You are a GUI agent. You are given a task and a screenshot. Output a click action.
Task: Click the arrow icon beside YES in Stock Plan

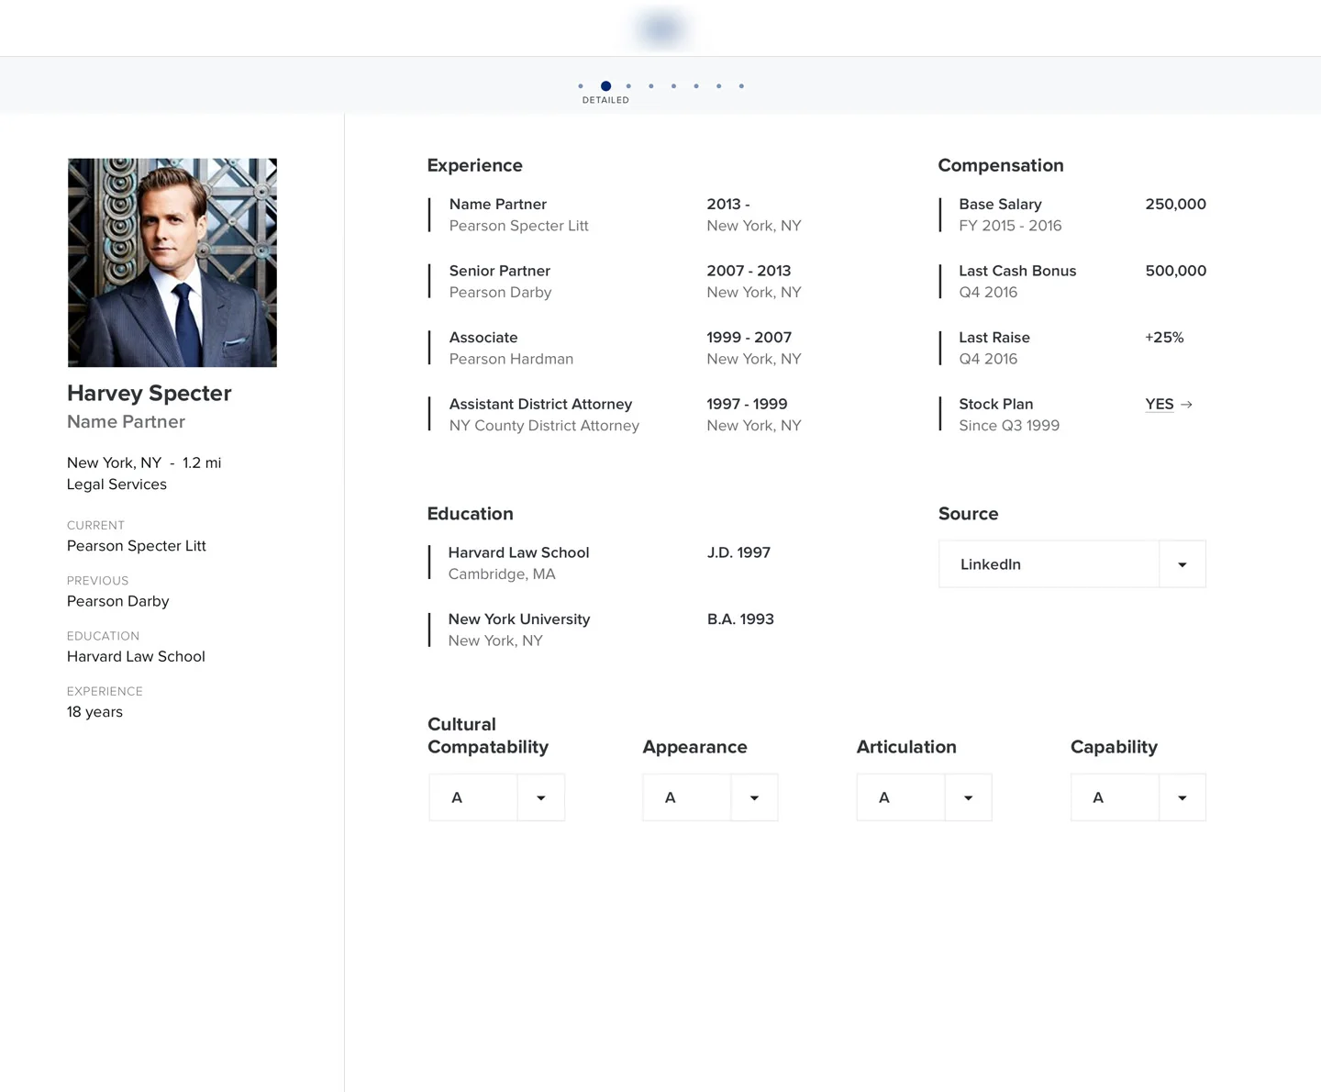(x=1186, y=405)
